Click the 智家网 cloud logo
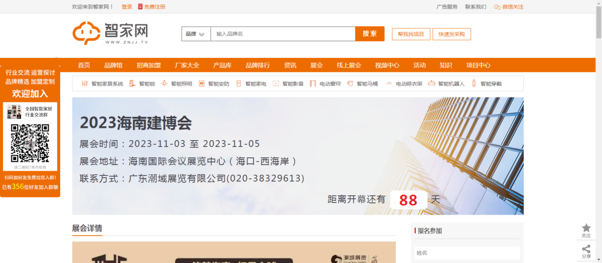The height and width of the screenshot is (263, 602). tap(110, 33)
